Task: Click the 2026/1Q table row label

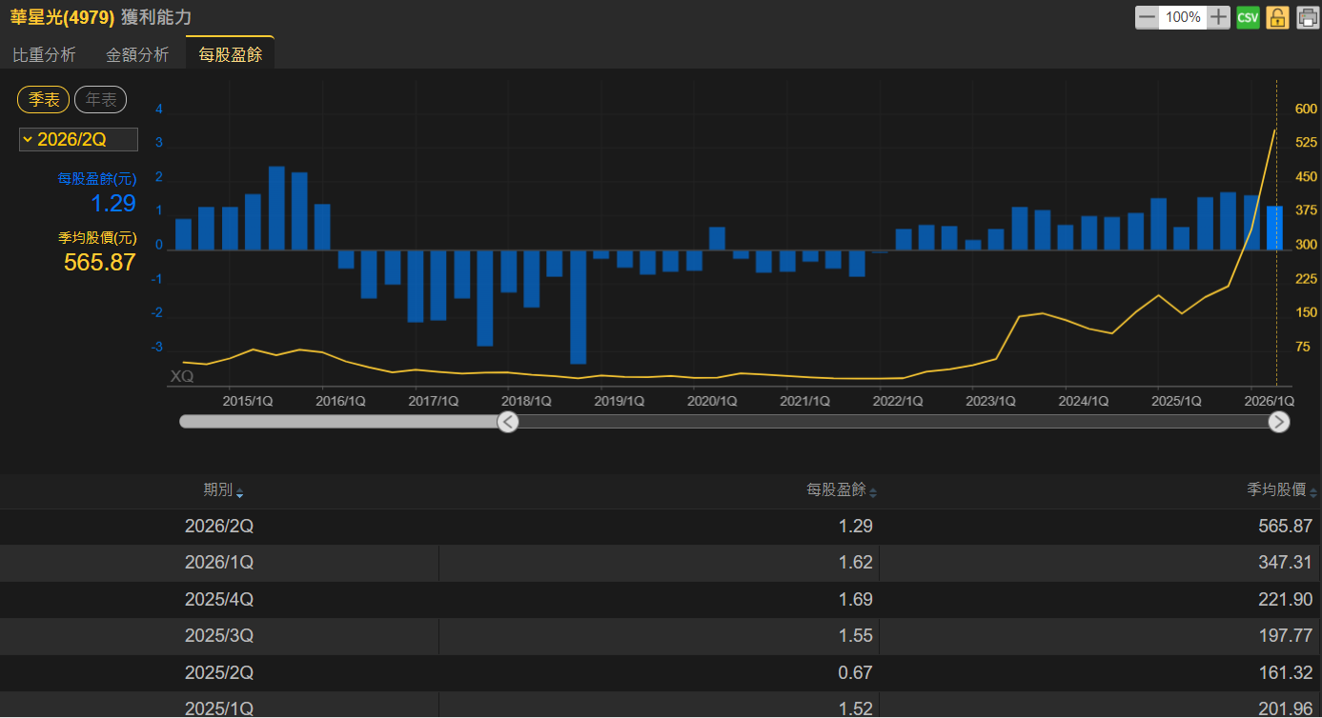Action: [x=219, y=563]
